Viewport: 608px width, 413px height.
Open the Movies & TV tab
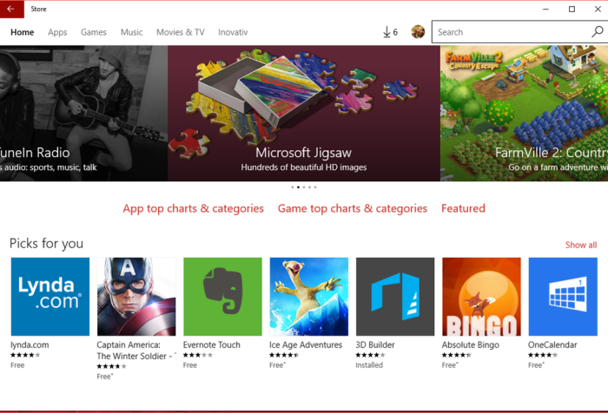[x=181, y=32]
